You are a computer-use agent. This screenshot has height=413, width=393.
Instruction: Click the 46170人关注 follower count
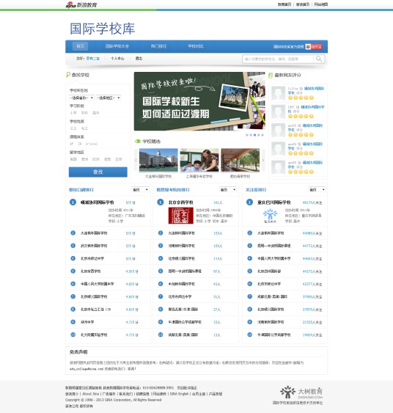click(x=312, y=202)
